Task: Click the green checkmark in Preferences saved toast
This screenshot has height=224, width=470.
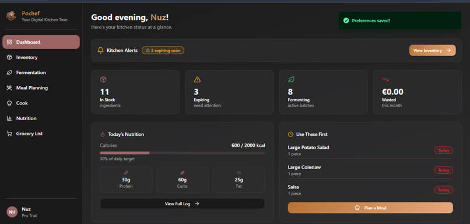Action: coord(346,20)
